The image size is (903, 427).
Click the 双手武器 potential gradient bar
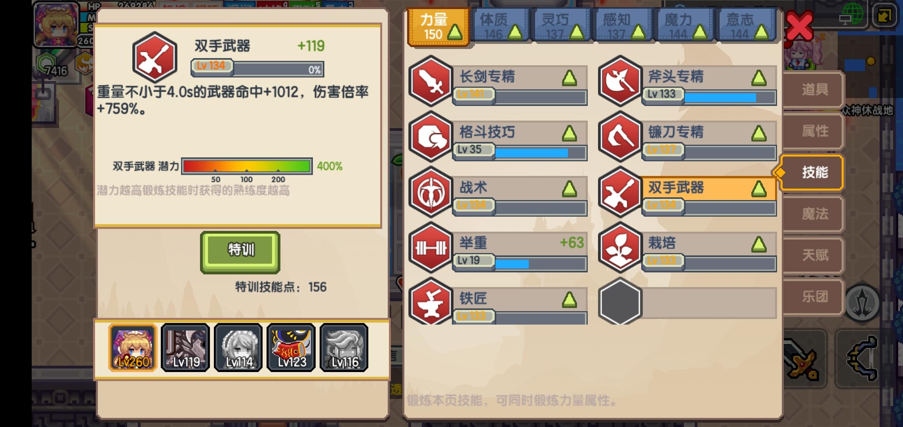pyautogui.click(x=246, y=166)
